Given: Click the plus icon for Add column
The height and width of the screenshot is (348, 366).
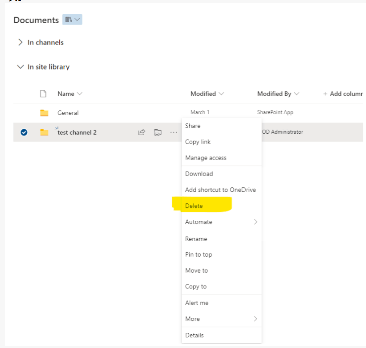Looking at the screenshot, I should 325,94.
